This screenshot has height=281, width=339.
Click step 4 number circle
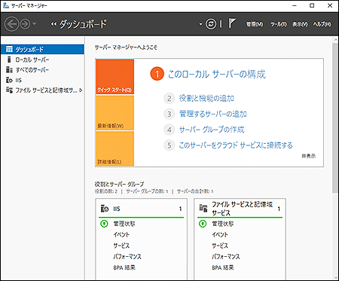pyautogui.click(x=169, y=130)
